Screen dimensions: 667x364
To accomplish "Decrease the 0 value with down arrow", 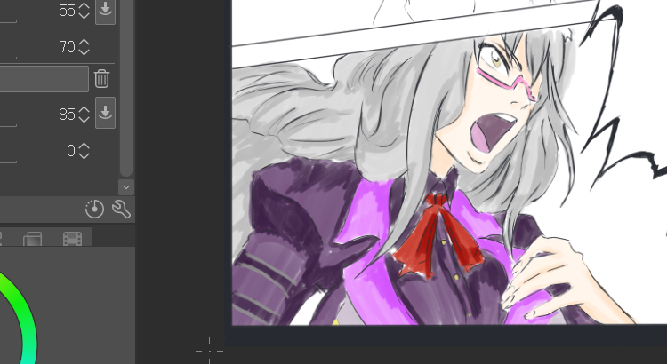I will point(84,155).
